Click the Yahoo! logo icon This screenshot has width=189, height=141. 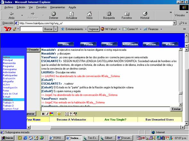(x=7, y=29)
